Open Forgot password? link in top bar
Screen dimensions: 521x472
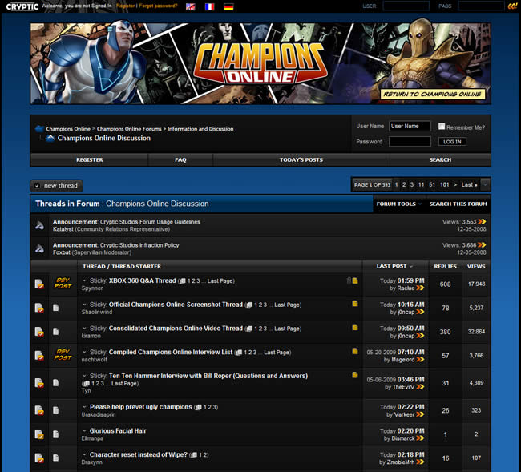click(158, 6)
